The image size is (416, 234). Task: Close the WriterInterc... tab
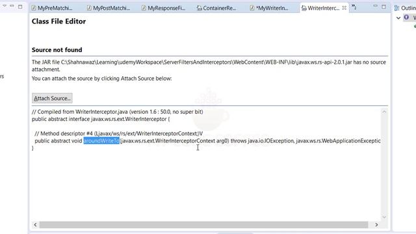(x=344, y=8)
